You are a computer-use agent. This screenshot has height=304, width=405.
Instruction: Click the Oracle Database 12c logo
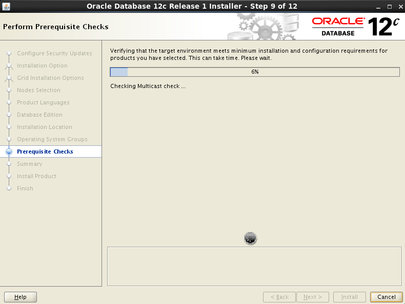pyautogui.click(x=355, y=27)
